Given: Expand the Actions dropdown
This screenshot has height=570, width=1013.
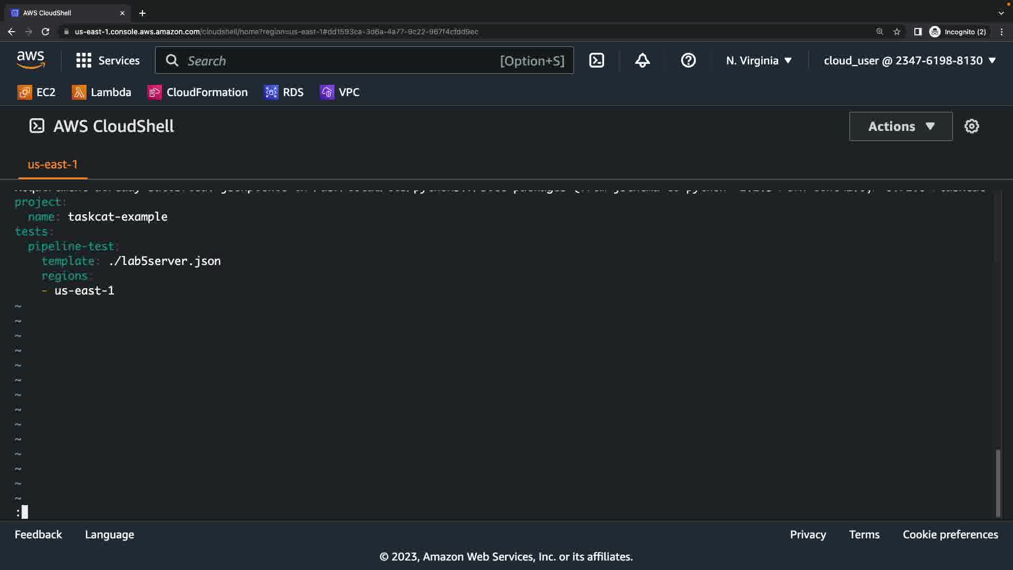Looking at the screenshot, I should pos(901,126).
